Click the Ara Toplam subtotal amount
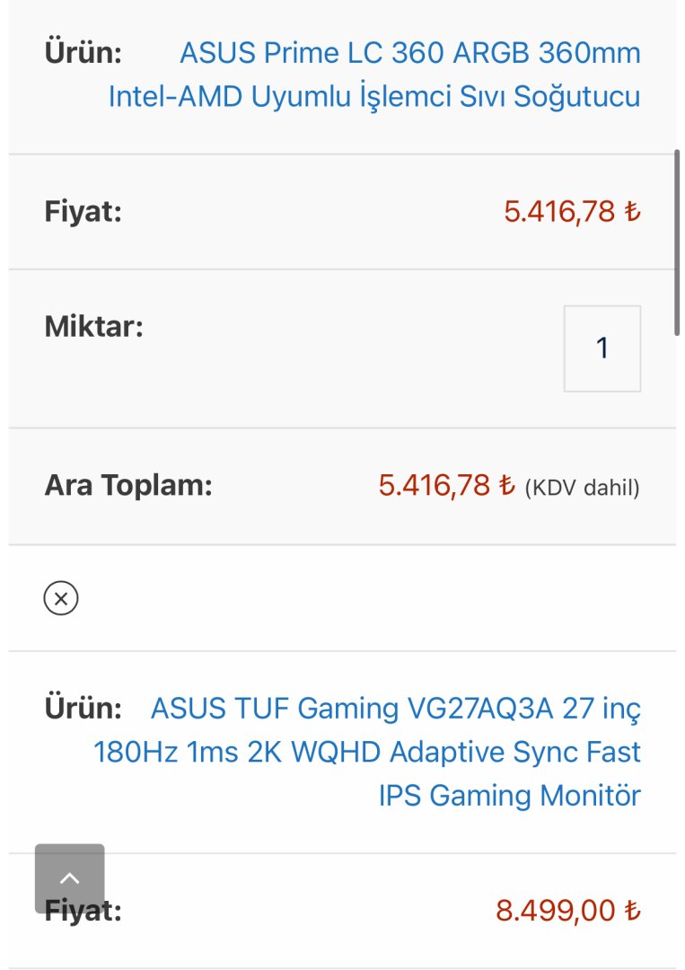 click(x=435, y=487)
